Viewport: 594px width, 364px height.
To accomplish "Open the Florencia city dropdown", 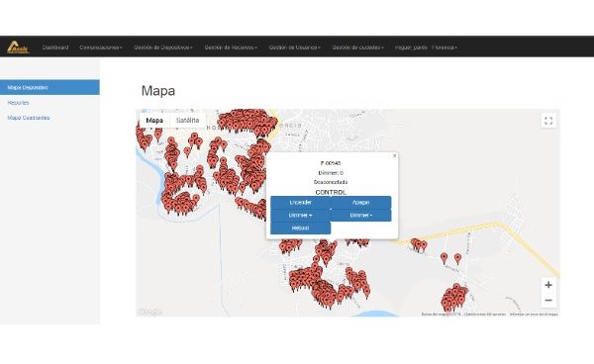I will coord(445,47).
